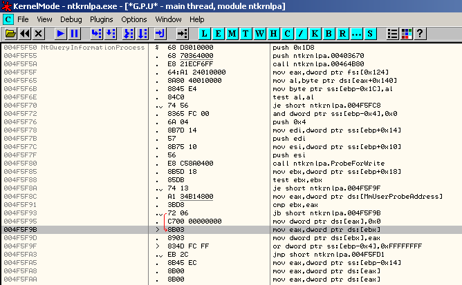Click the Open file toolbar icon
462x285 pixels.
(x=10, y=33)
